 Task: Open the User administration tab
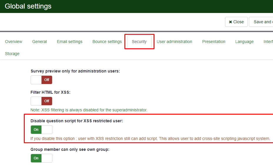click(174, 42)
